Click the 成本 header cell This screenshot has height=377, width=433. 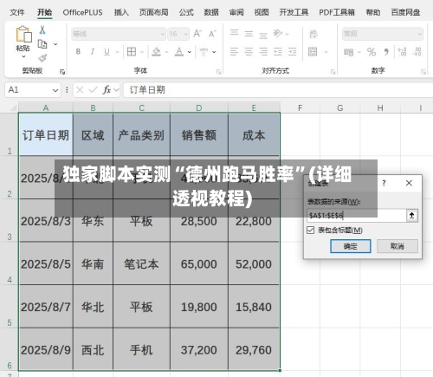click(254, 134)
